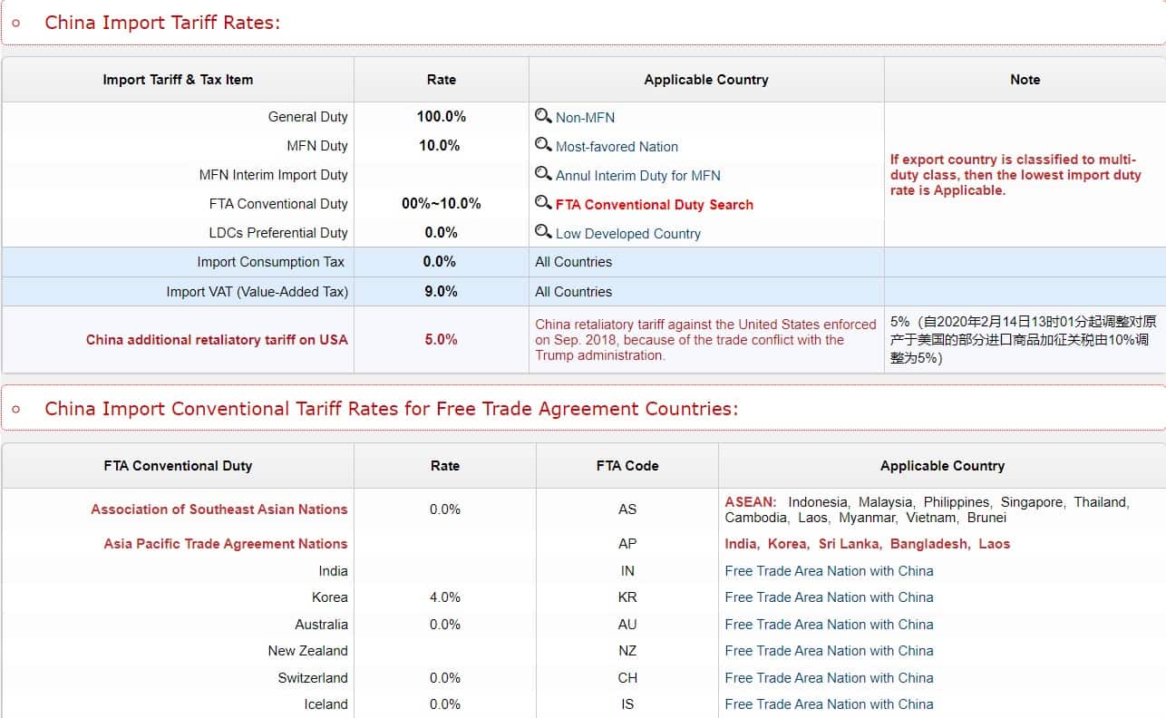Click the Annul Interim Duty for MFN link
The width and height of the screenshot is (1166, 718).
pos(637,175)
